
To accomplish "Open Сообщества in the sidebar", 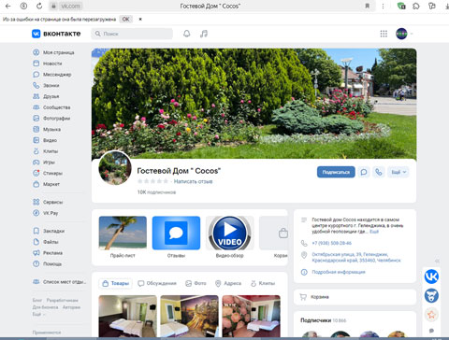I will click(51, 107).
